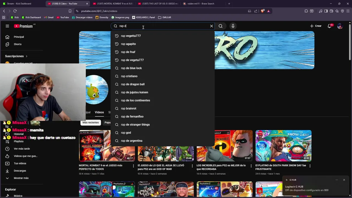Open options for Mortal Kombat 9 video
The image size is (352, 198).
tap(133, 166)
